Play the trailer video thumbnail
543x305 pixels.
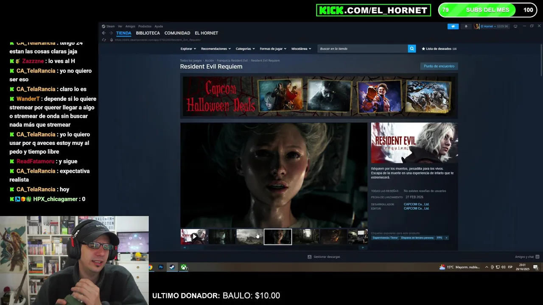point(194,237)
